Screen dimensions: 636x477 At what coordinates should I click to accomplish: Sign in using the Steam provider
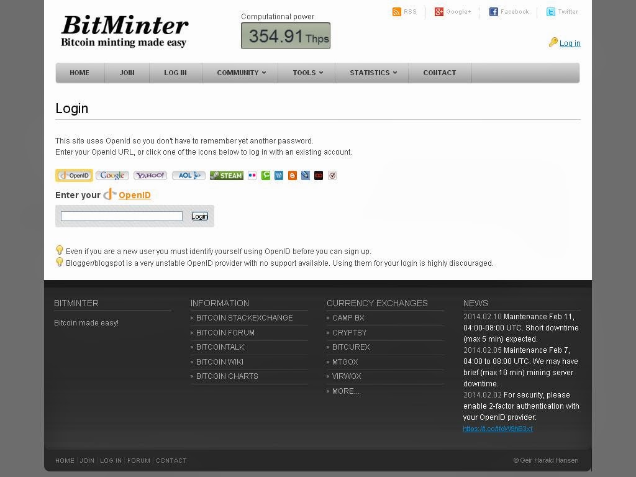tap(226, 175)
